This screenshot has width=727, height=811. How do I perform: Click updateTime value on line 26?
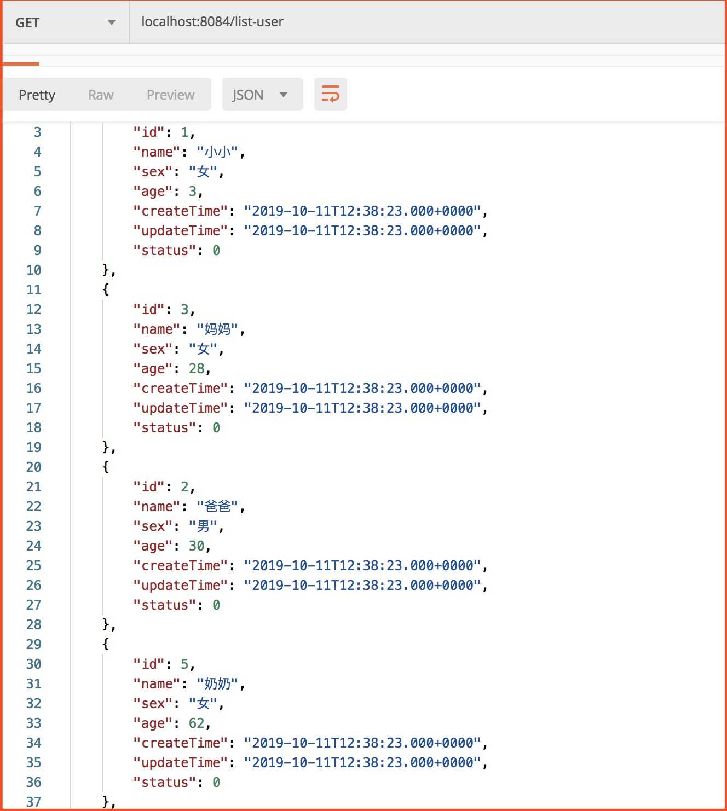pyautogui.click(x=362, y=585)
